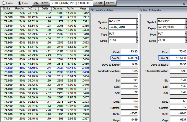
Task: Click the Ask field showing .72
Action: [x=129, y=92]
